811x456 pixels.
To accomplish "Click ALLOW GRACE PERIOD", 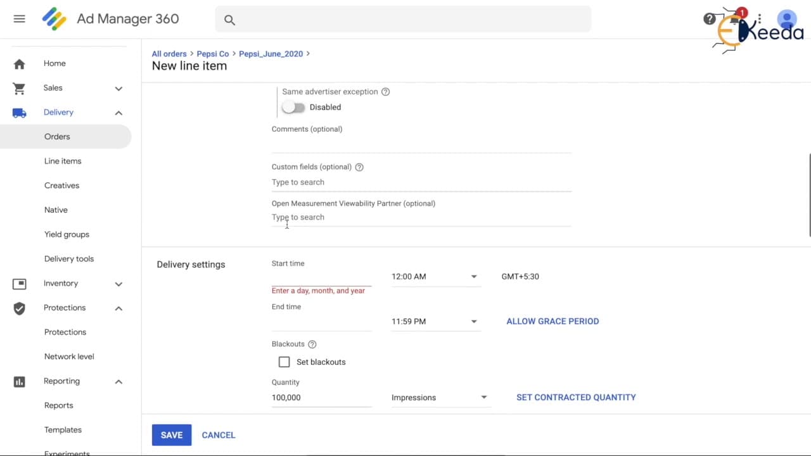I will (x=552, y=322).
